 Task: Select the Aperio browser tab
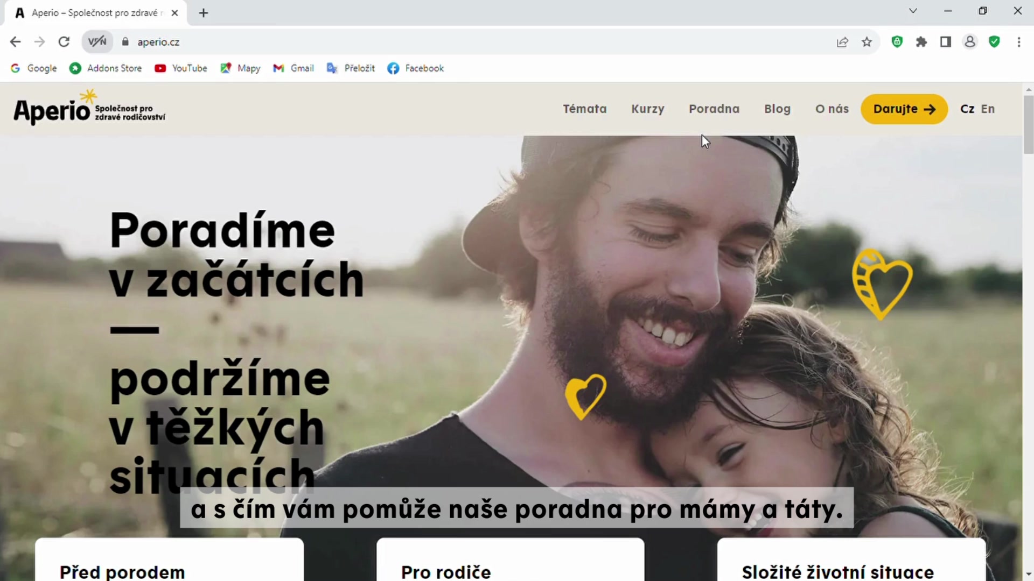point(96,13)
